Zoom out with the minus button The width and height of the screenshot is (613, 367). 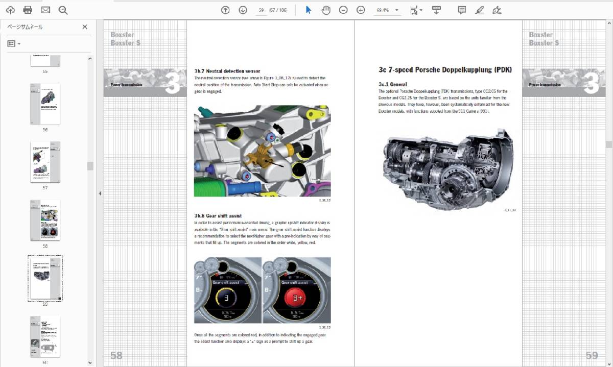[x=343, y=10]
